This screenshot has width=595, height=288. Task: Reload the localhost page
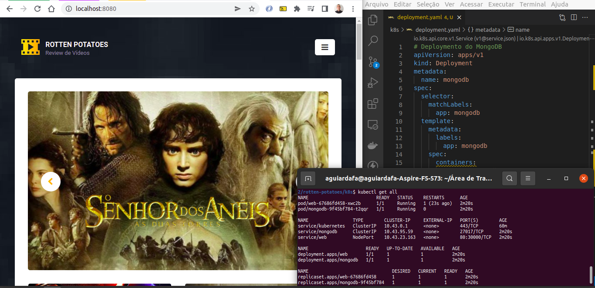37,9
